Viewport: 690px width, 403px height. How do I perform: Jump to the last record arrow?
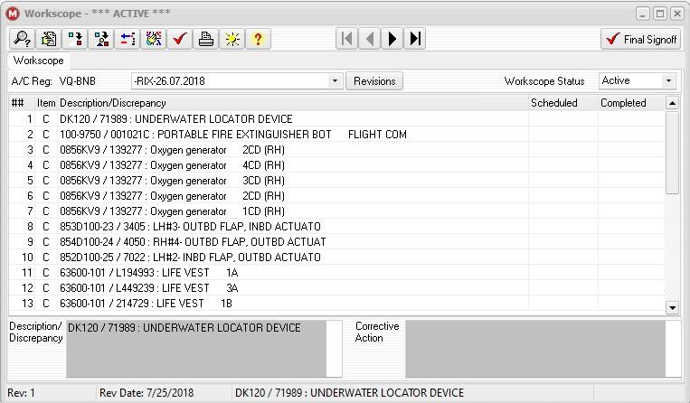click(x=415, y=39)
